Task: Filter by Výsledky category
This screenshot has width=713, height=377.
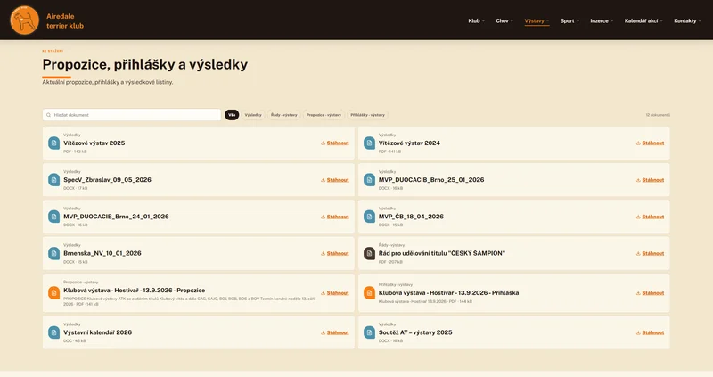Action: (253, 115)
